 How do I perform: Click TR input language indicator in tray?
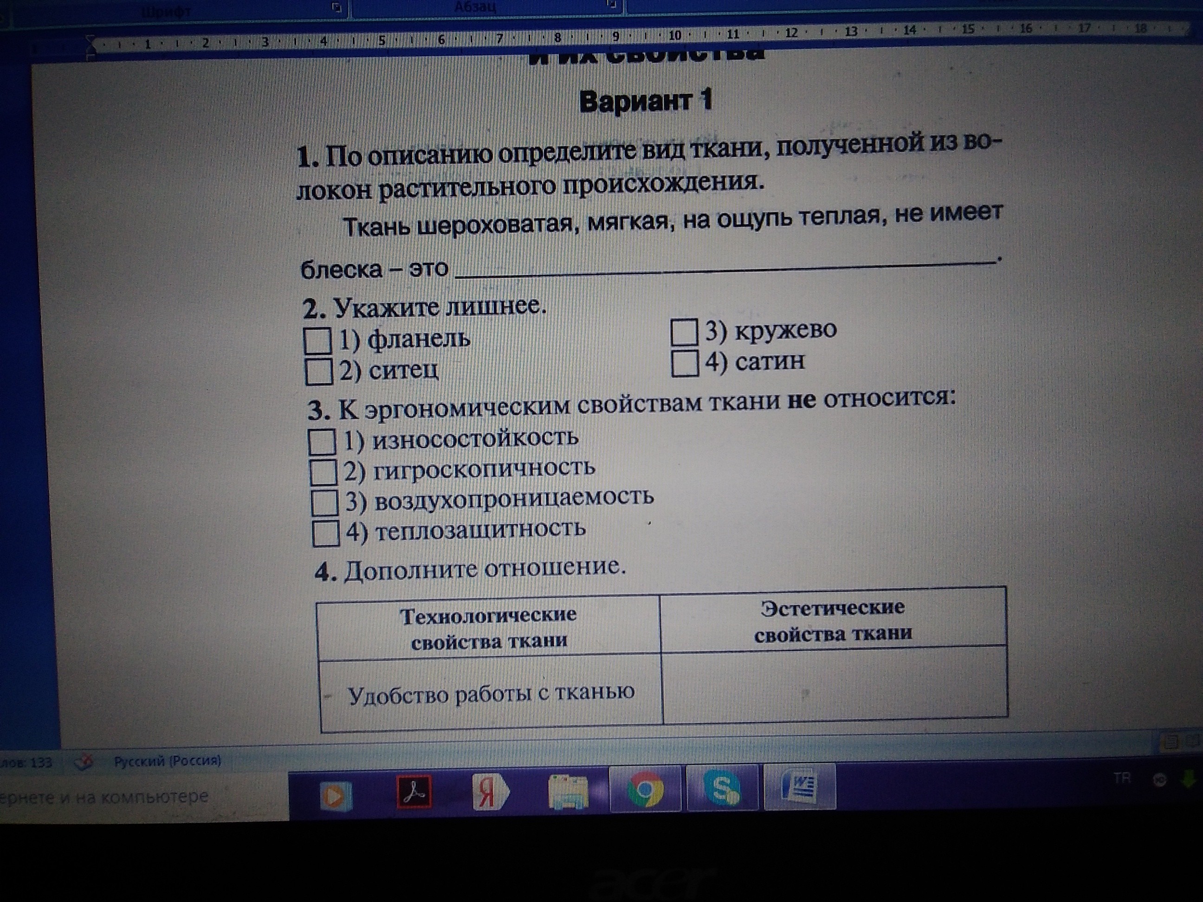pos(1122,779)
